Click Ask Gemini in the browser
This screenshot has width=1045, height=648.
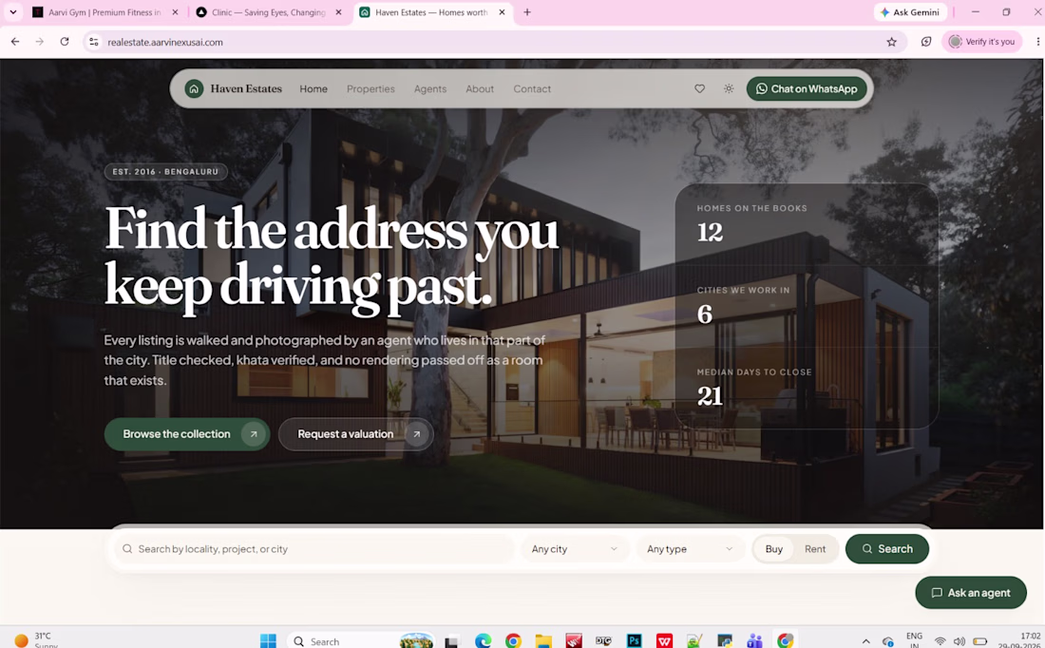(x=910, y=12)
